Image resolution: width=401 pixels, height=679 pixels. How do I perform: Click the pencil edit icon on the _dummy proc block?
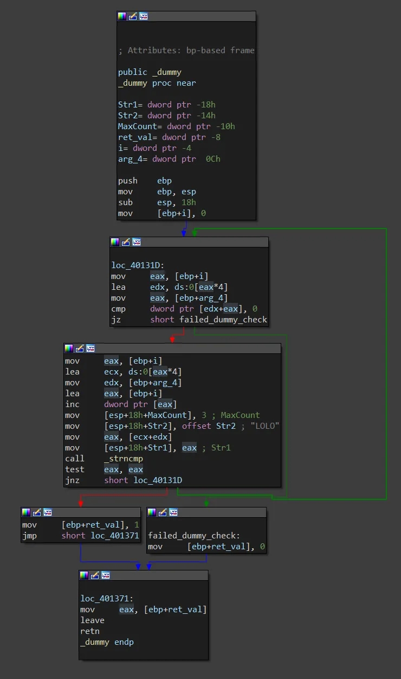pyautogui.click(x=133, y=16)
